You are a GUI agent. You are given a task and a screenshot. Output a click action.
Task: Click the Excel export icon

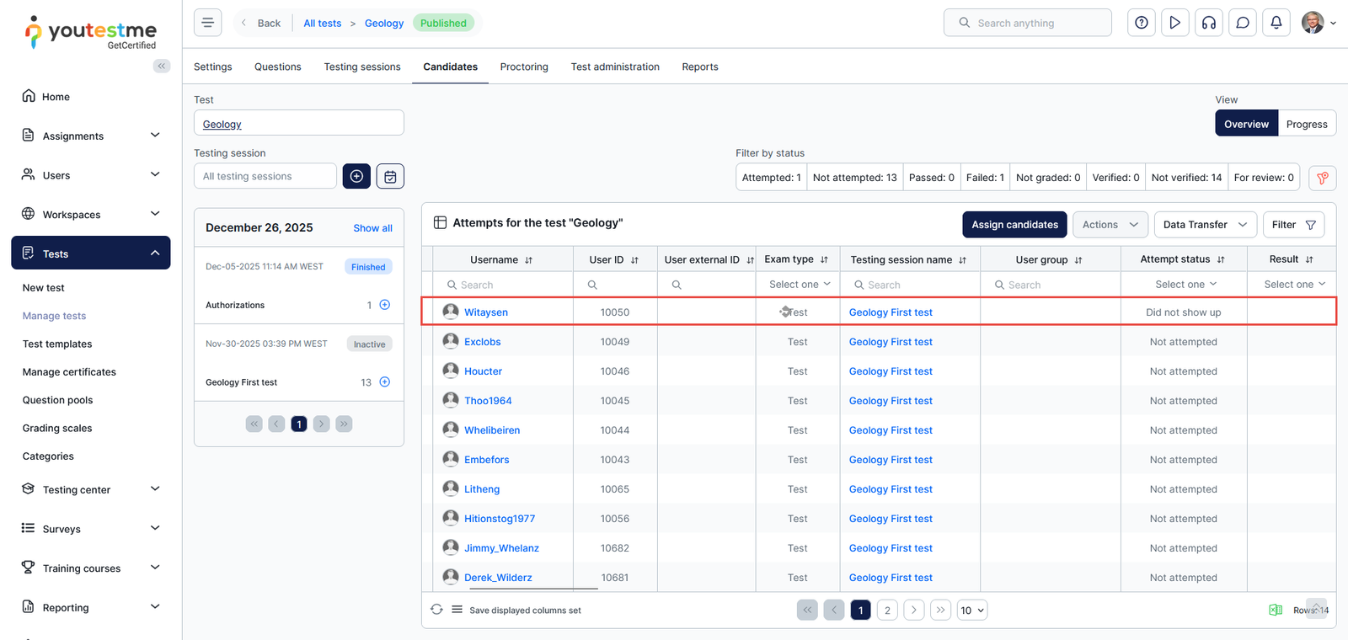tap(1276, 610)
